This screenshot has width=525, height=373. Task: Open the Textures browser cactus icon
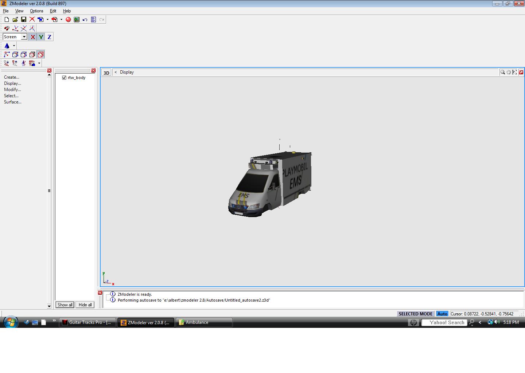[77, 20]
